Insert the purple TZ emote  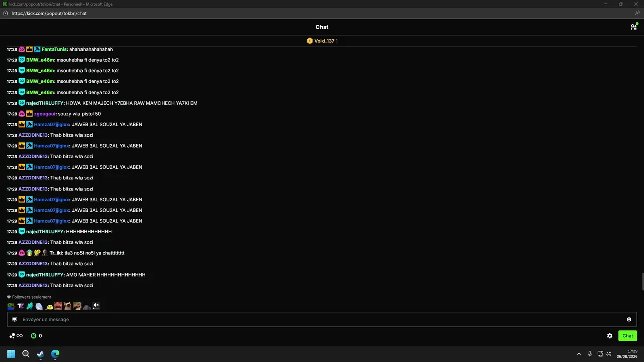[21, 306]
